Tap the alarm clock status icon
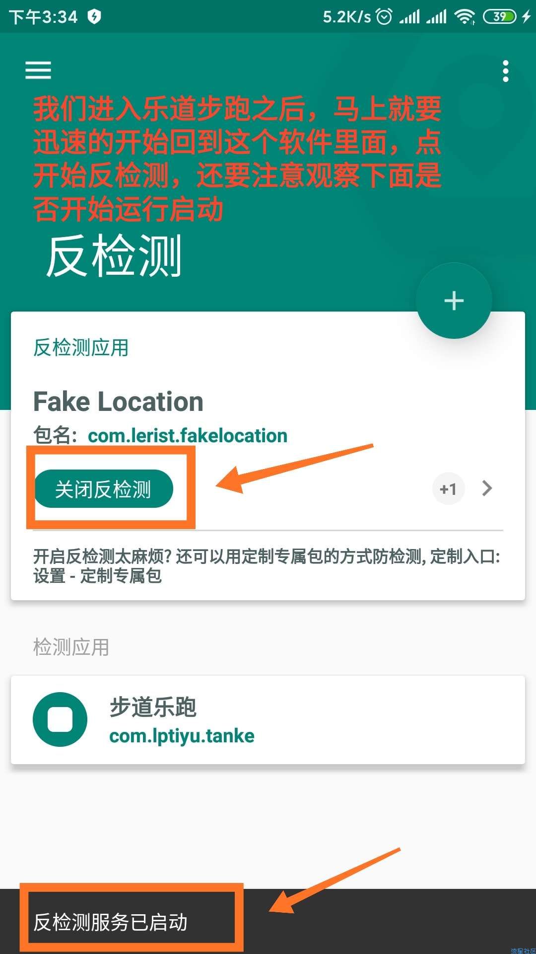 pyautogui.click(x=384, y=17)
